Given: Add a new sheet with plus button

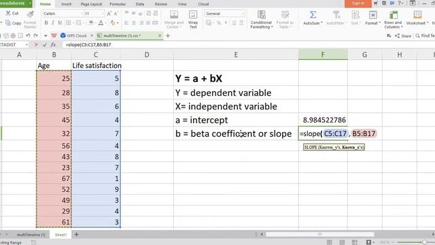Looking at the screenshot, I should 76,234.
